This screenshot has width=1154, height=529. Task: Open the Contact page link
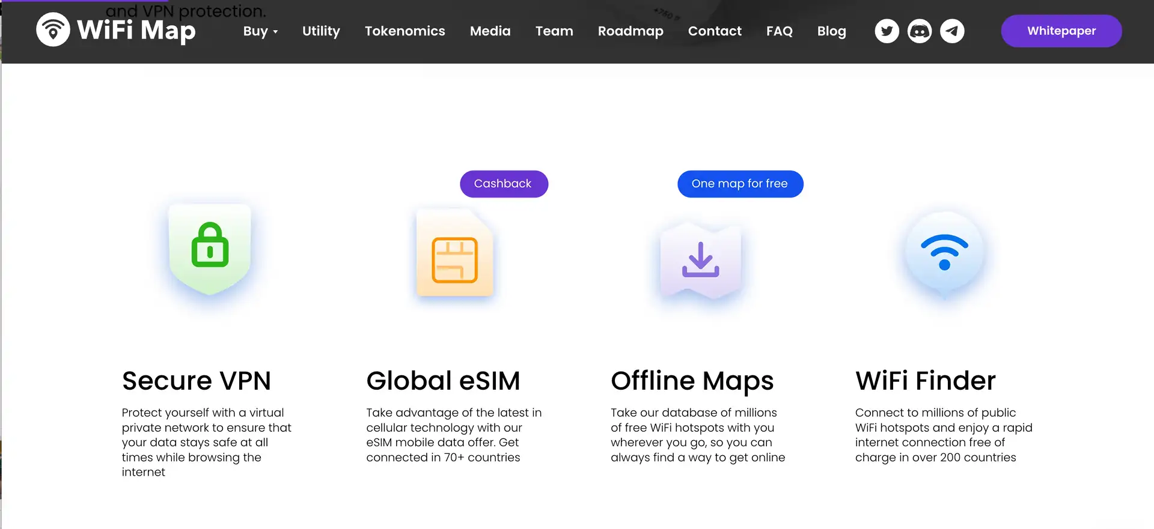(x=715, y=31)
